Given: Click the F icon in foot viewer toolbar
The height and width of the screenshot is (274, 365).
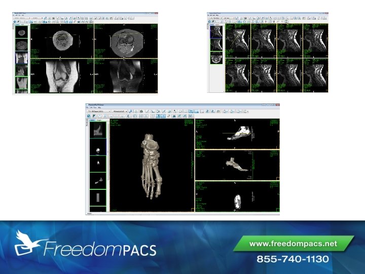Looking at the screenshot, I should click(94, 116).
